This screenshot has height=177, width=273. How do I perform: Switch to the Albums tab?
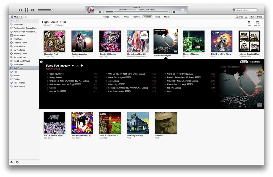[116, 17]
